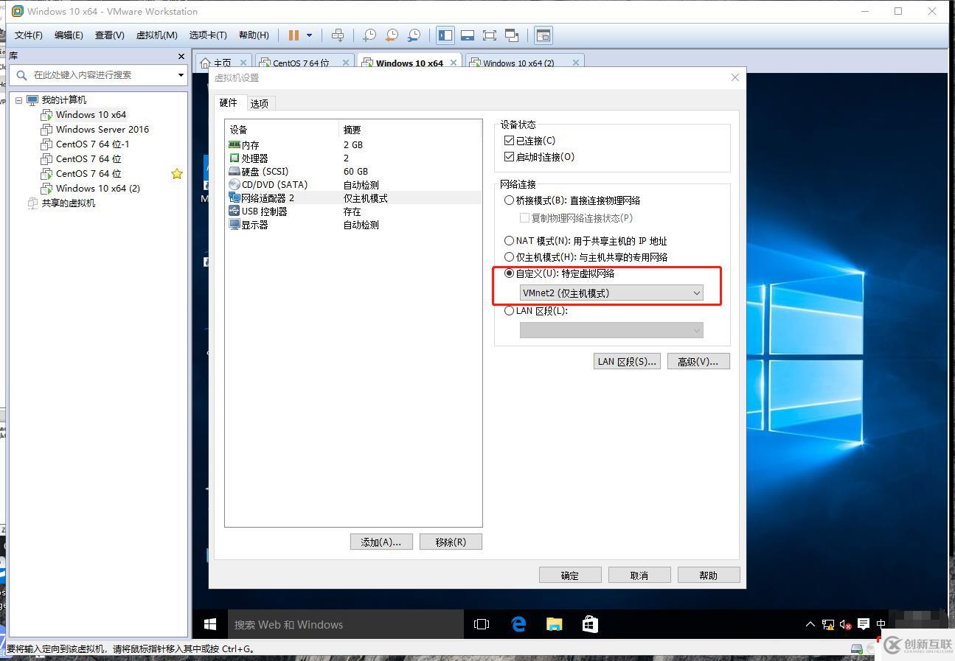
Task: Close the Windows 10 x64 tab
Action: tap(454, 63)
